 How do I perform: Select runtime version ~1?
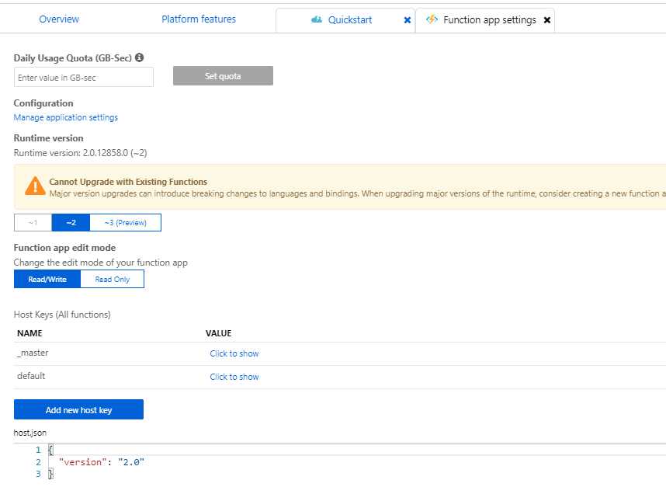click(32, 222)
